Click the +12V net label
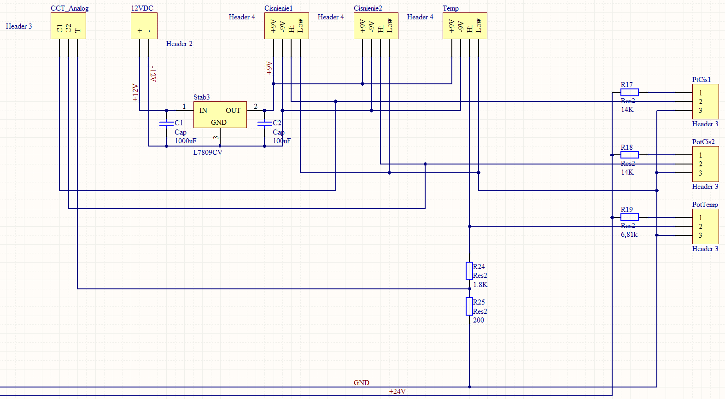725x399 pixels. pyautogui.click(x=135, y=93)
